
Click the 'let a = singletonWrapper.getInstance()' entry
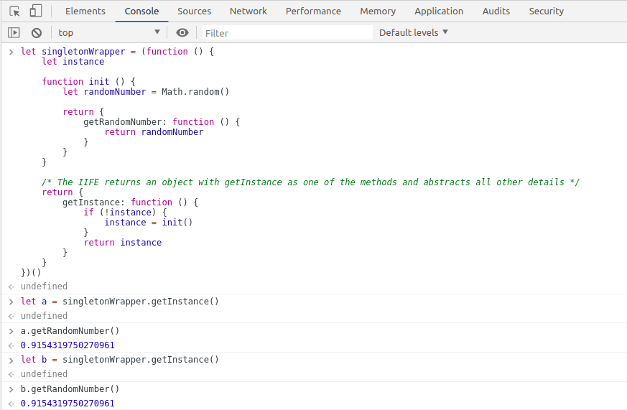tap(119, 302)
